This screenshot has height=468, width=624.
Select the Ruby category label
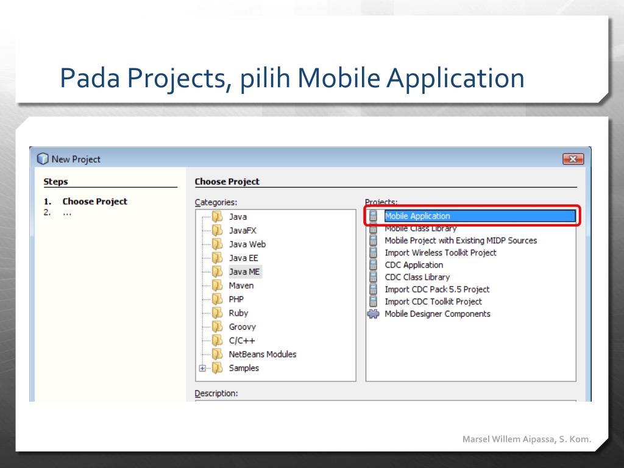[x=238, y=313]
